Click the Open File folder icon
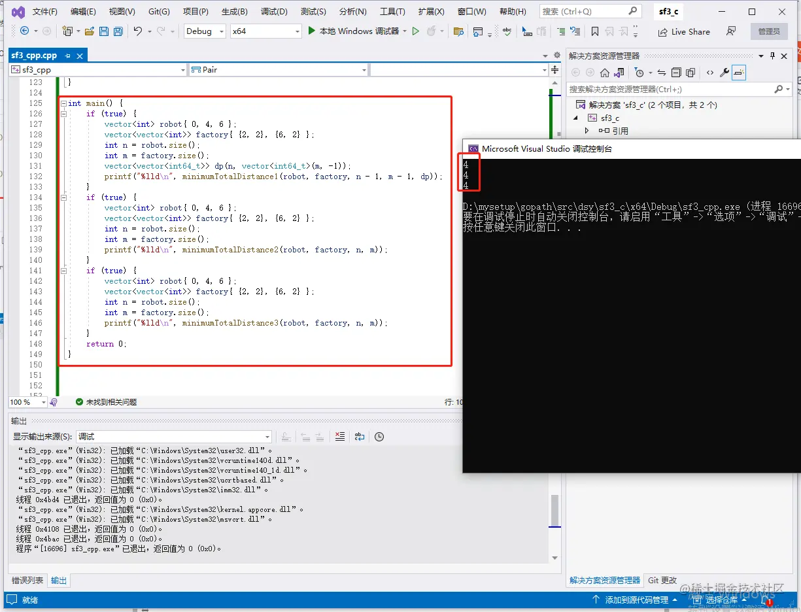The height and width of the screenshot is (612, 801). pos(90,31)
